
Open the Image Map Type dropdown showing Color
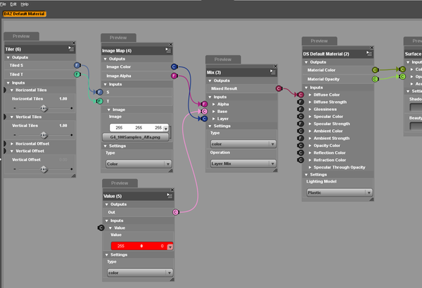click(139, 164)
